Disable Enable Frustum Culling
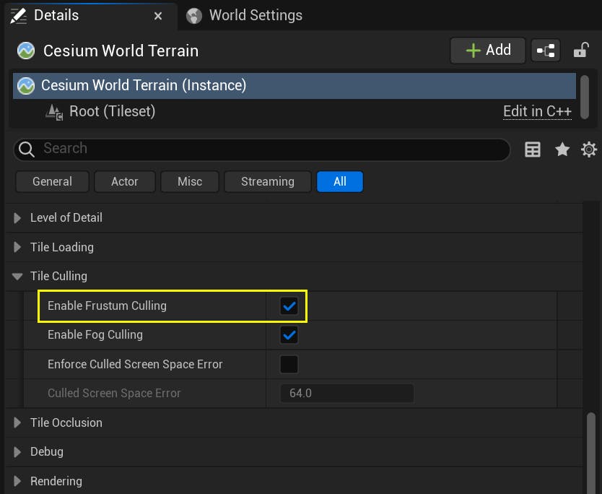This screenshot has height=494, width=602. (289, 306)
